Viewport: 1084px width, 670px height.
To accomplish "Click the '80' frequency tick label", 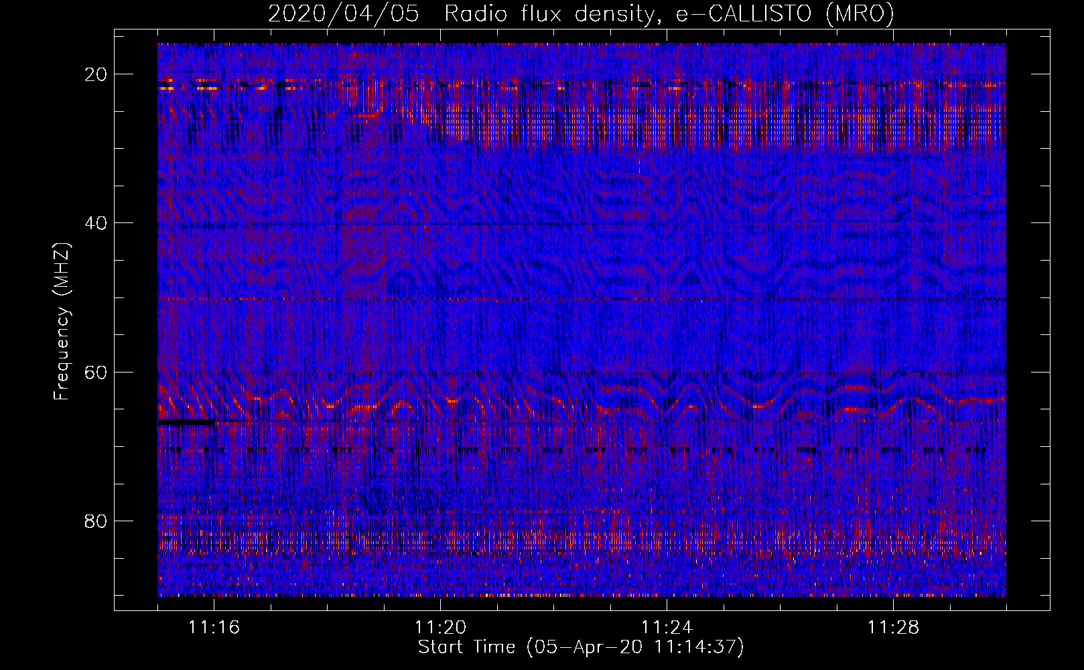I will point(96,521).
